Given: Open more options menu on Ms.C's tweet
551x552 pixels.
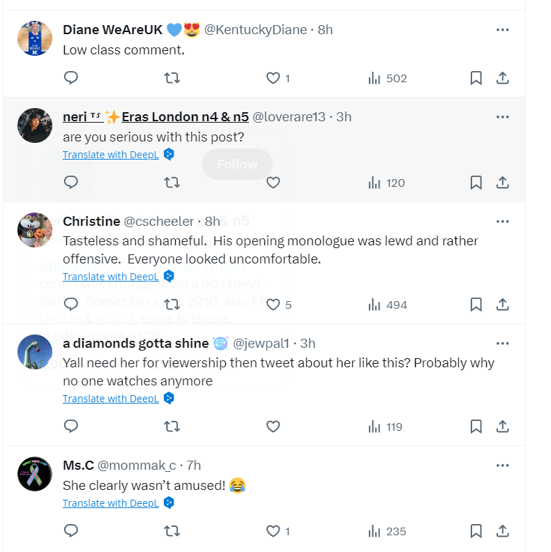Looking at the screenshot, I should [x=502, y=466].
